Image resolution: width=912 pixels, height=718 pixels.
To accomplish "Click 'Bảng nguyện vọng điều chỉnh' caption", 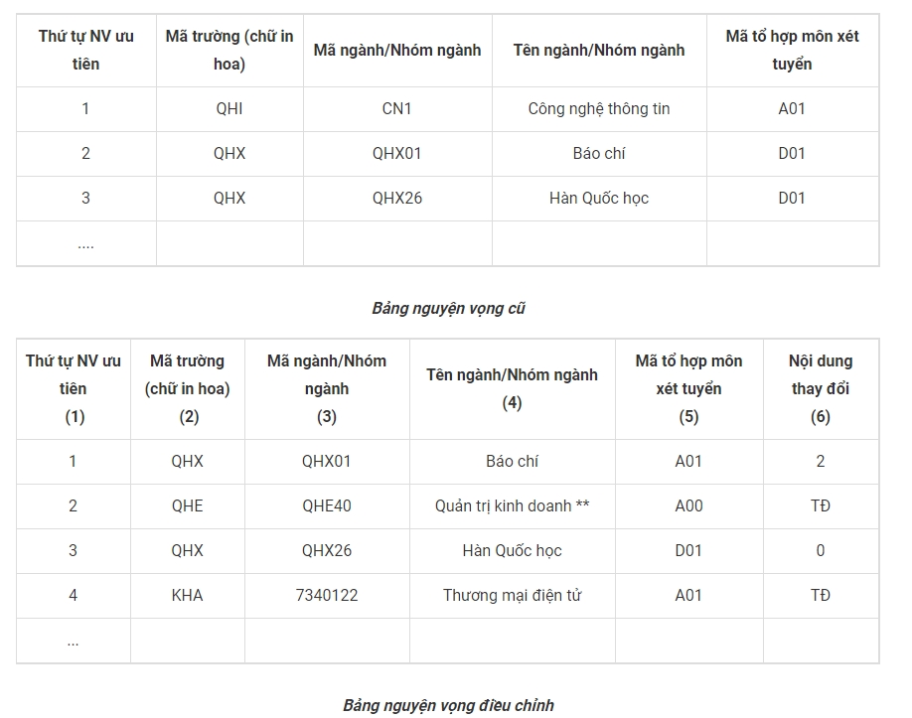I will point(448,705).
